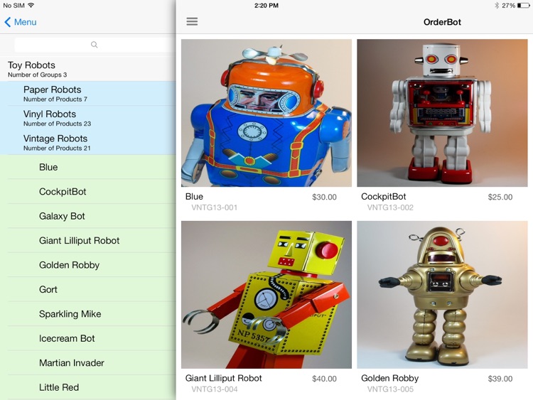The image size is (533, 400).
Task: Select Gort in the product list
Action: pos(87,289)
